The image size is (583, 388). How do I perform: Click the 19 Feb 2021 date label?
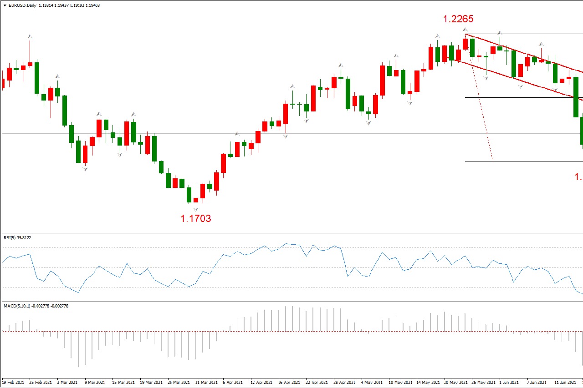(14, 382)
